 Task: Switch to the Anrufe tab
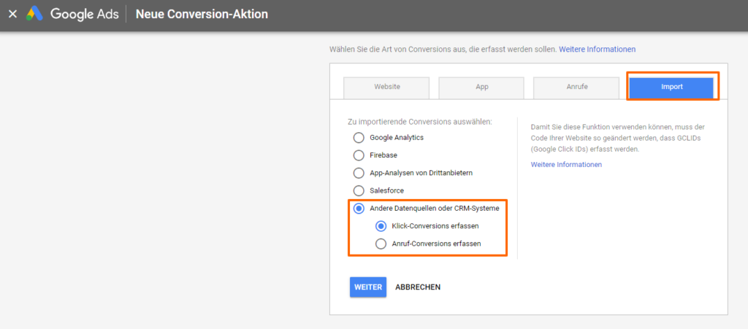coord(576,87)
